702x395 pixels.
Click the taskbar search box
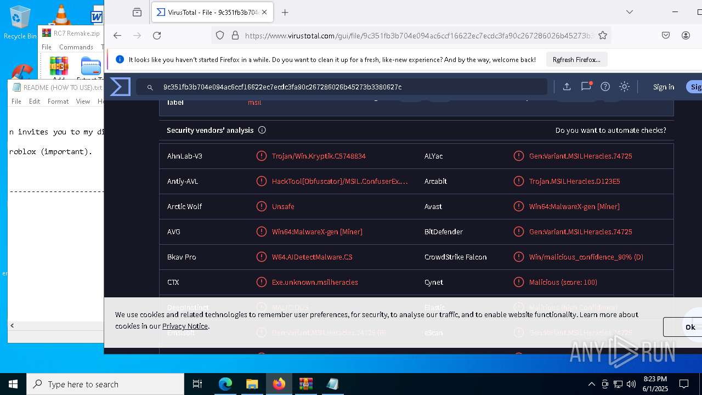click(105, 384)
